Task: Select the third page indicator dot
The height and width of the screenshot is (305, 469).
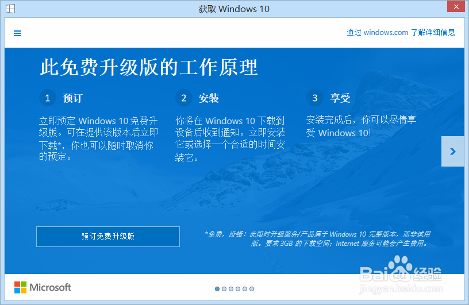Action: [231, 289]
